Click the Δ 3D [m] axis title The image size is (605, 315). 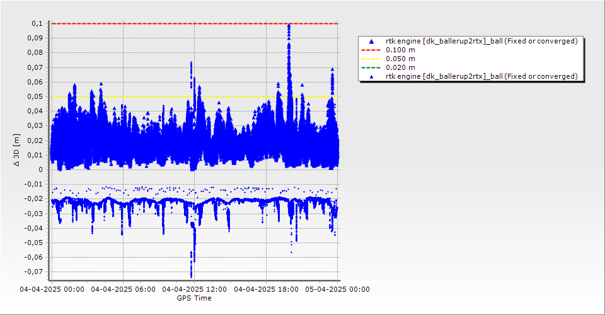point(16,151)
